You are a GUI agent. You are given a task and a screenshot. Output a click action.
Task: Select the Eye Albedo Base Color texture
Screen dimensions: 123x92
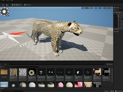[32, 75]
